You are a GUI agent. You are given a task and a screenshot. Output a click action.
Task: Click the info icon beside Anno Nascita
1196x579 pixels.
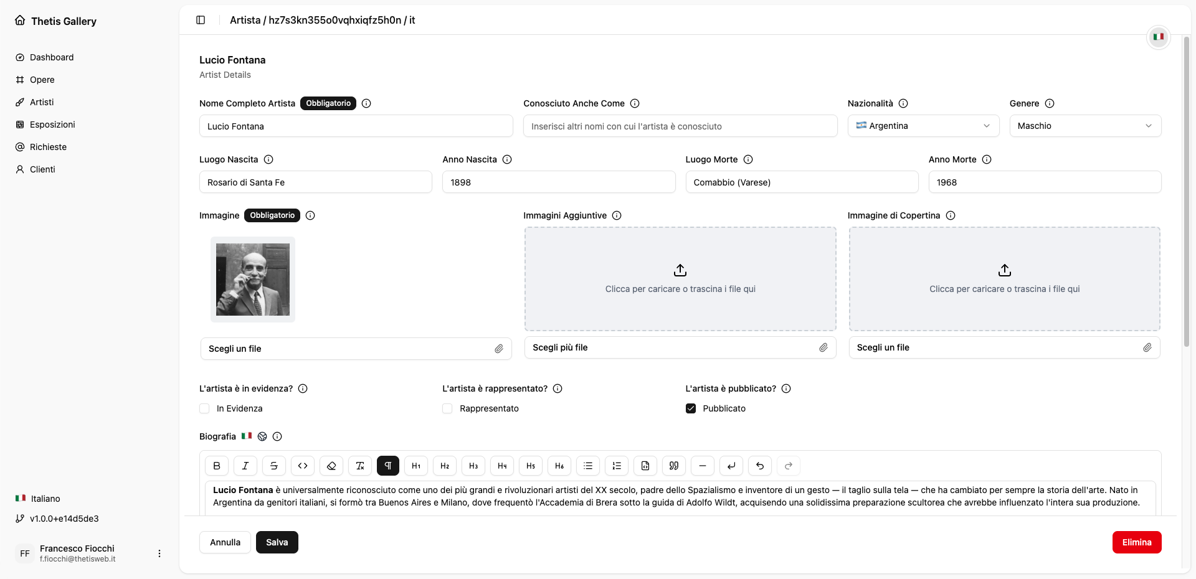click(x=507, y=159)
